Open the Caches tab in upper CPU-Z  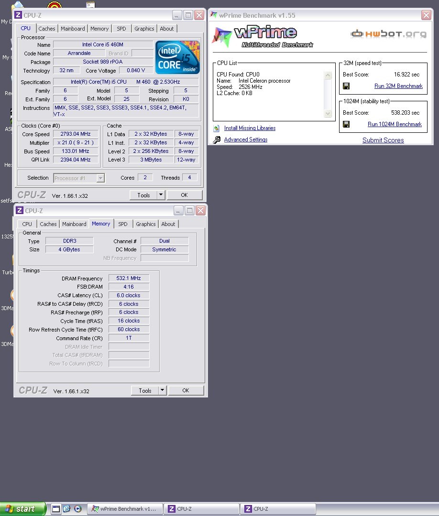point(47,29)
